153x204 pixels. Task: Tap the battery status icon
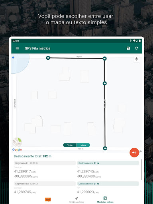(140, 41)
